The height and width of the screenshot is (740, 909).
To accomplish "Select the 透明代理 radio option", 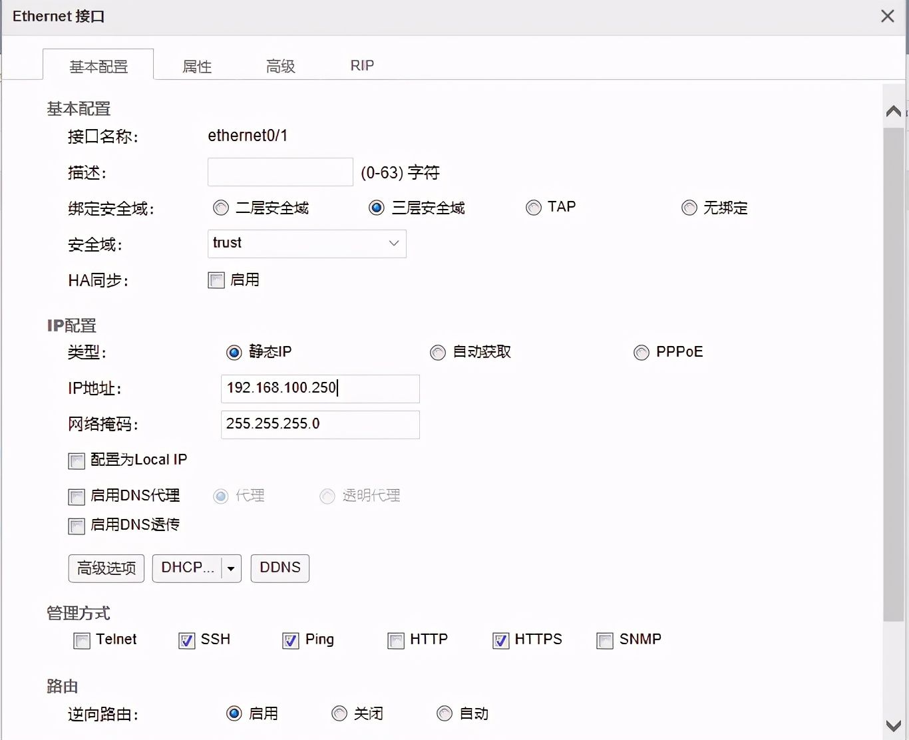I will 327,496.
